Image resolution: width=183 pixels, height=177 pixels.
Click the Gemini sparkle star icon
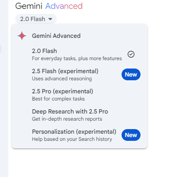click(x=22, y=36)
